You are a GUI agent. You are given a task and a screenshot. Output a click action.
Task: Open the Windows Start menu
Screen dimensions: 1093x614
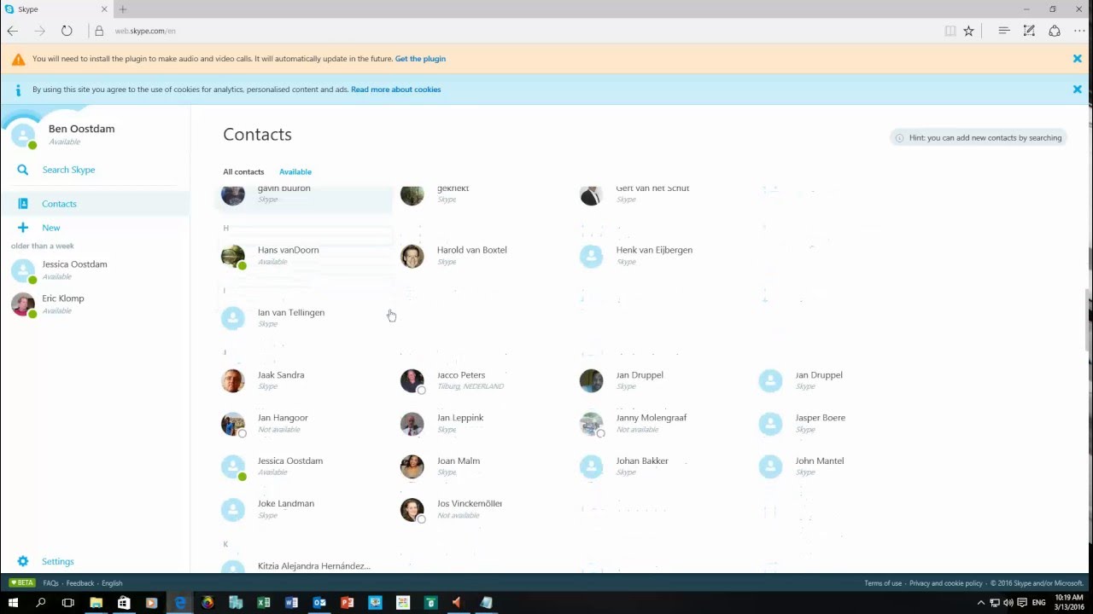click(13, 603)
